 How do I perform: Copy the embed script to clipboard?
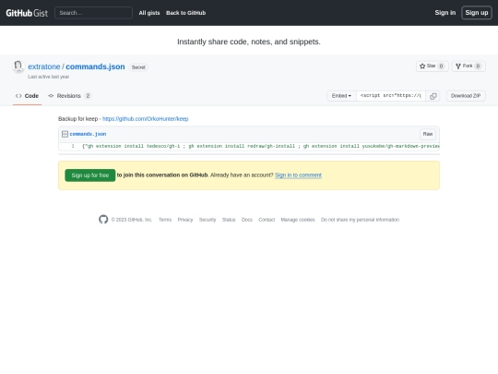(433, 96)
